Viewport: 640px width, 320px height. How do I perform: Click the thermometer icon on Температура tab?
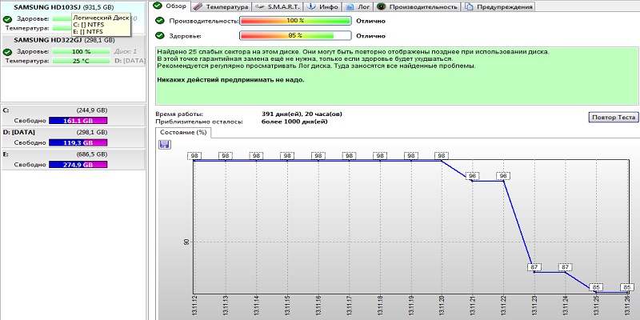[198, 7]
